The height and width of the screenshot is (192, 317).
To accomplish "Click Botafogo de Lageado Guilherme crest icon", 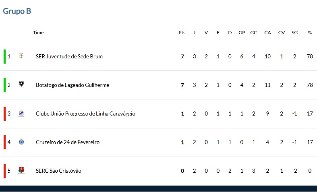I will (x=21, y=84).
